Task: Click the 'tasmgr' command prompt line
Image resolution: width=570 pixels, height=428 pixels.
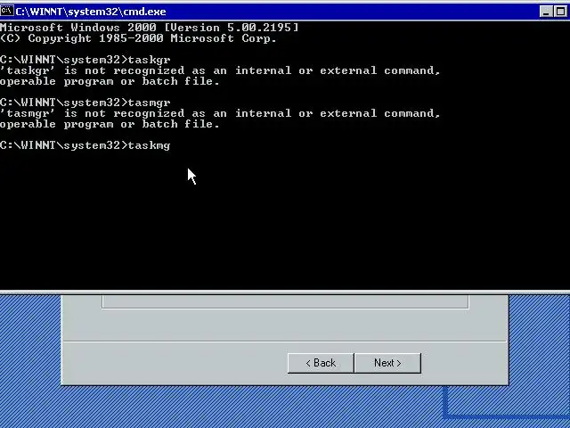Action: coord(85,103)
